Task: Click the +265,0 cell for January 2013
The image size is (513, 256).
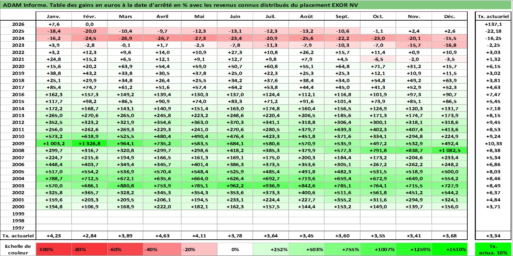Action: (54, 115)
